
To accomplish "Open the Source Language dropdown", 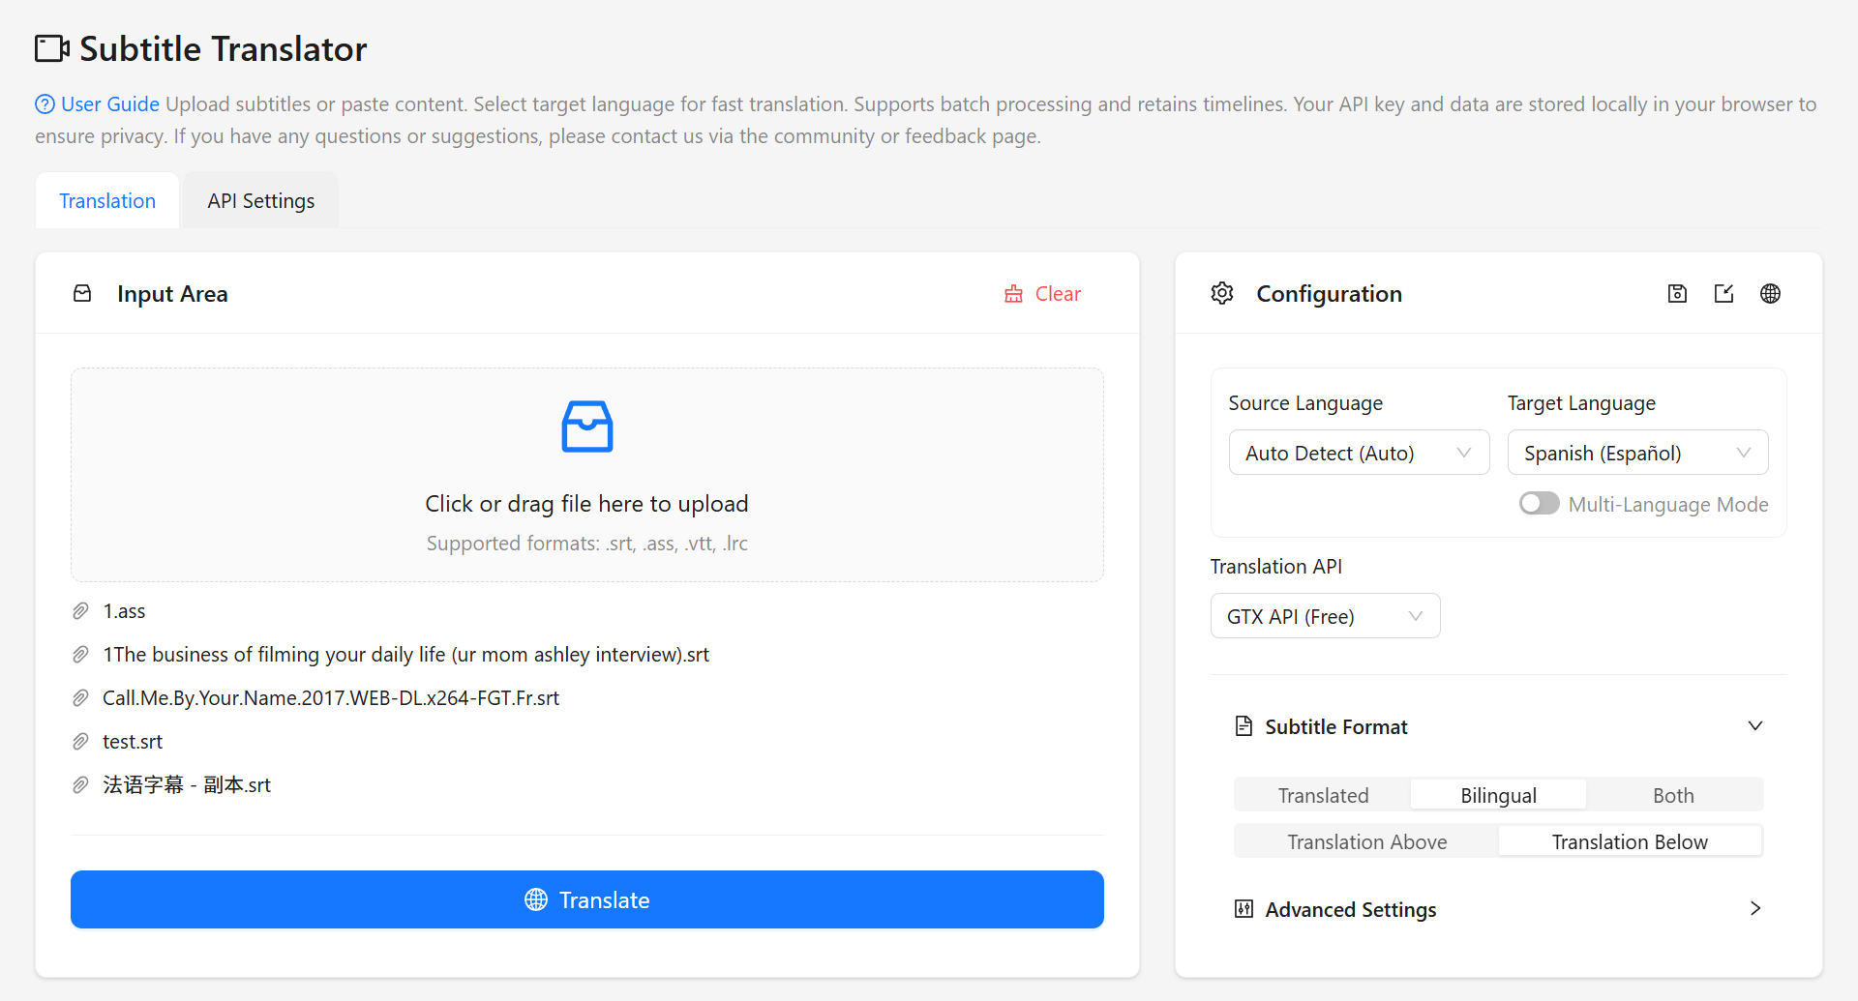I will click(x=1359, y=452).
